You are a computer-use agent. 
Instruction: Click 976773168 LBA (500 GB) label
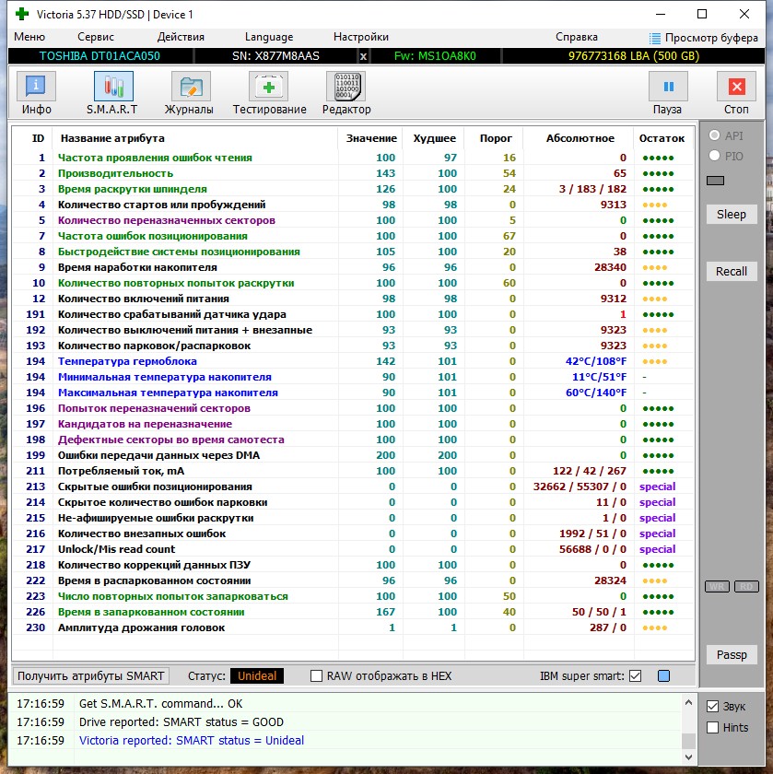click(x=634, y=56)
